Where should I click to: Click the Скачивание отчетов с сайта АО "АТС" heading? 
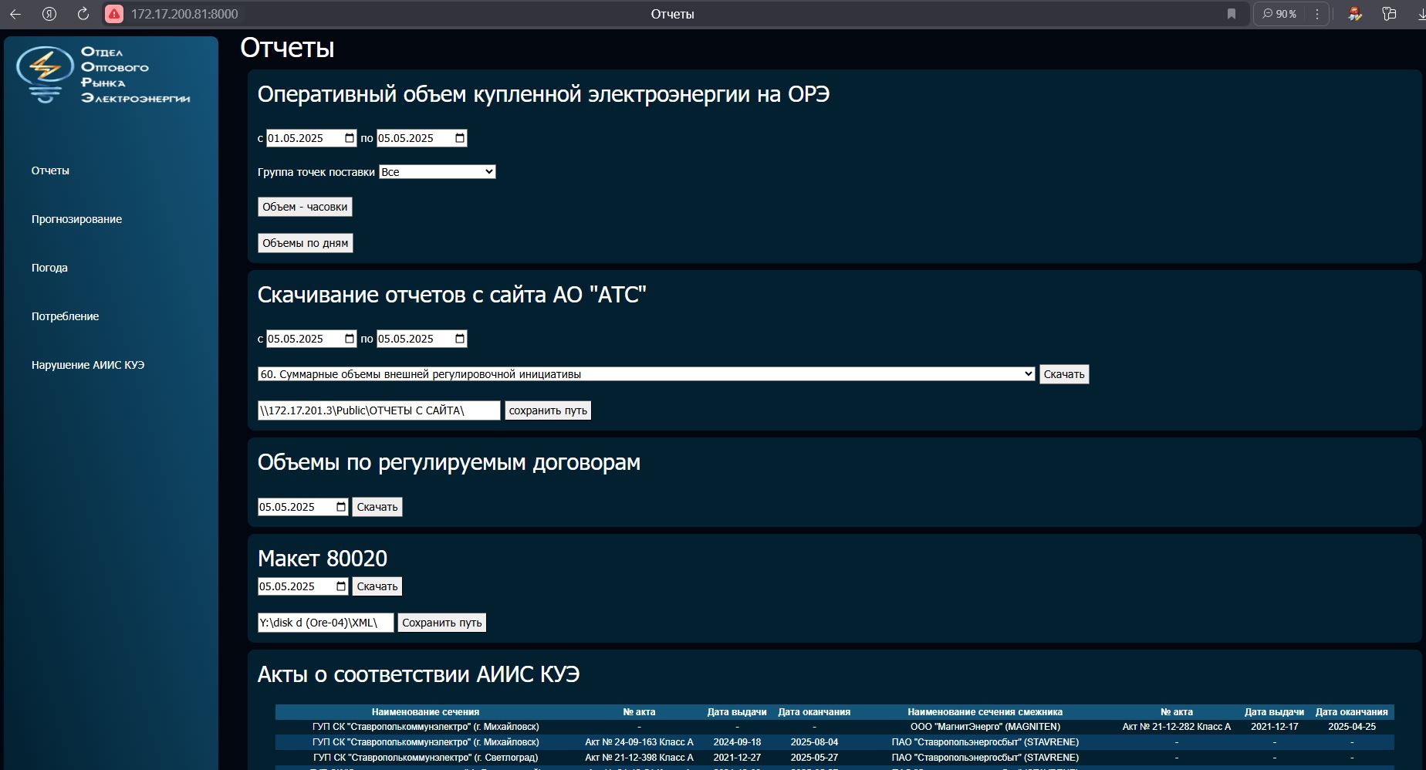pos(452,295)
